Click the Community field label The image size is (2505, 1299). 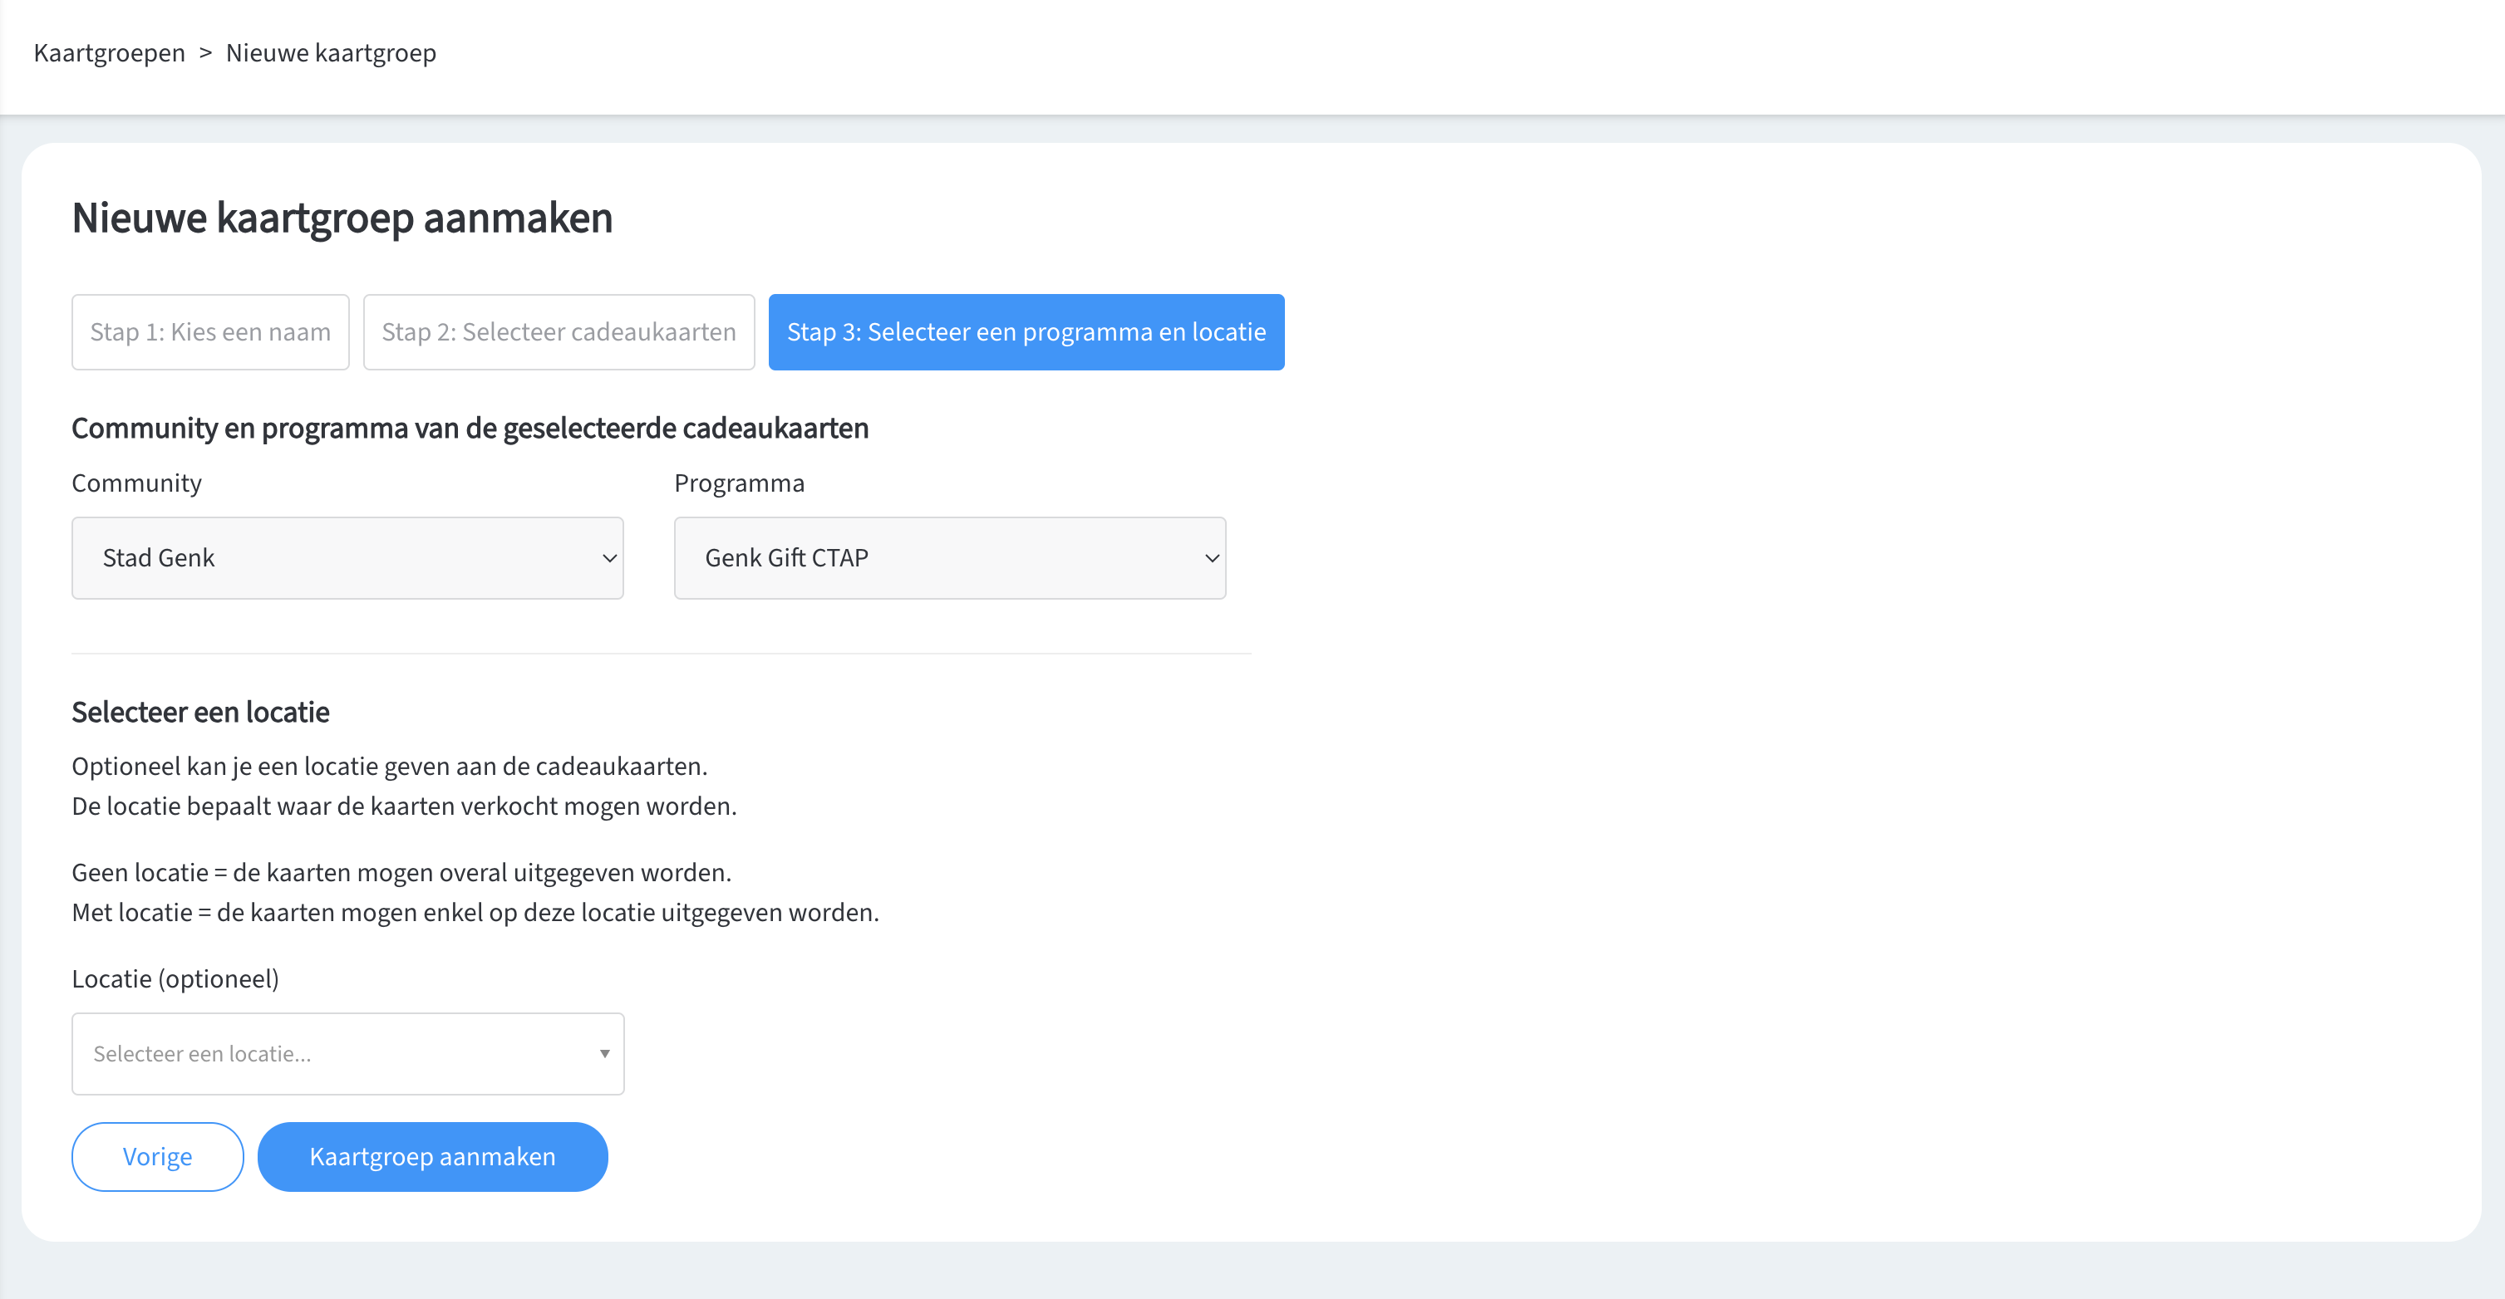click(136, 483)
